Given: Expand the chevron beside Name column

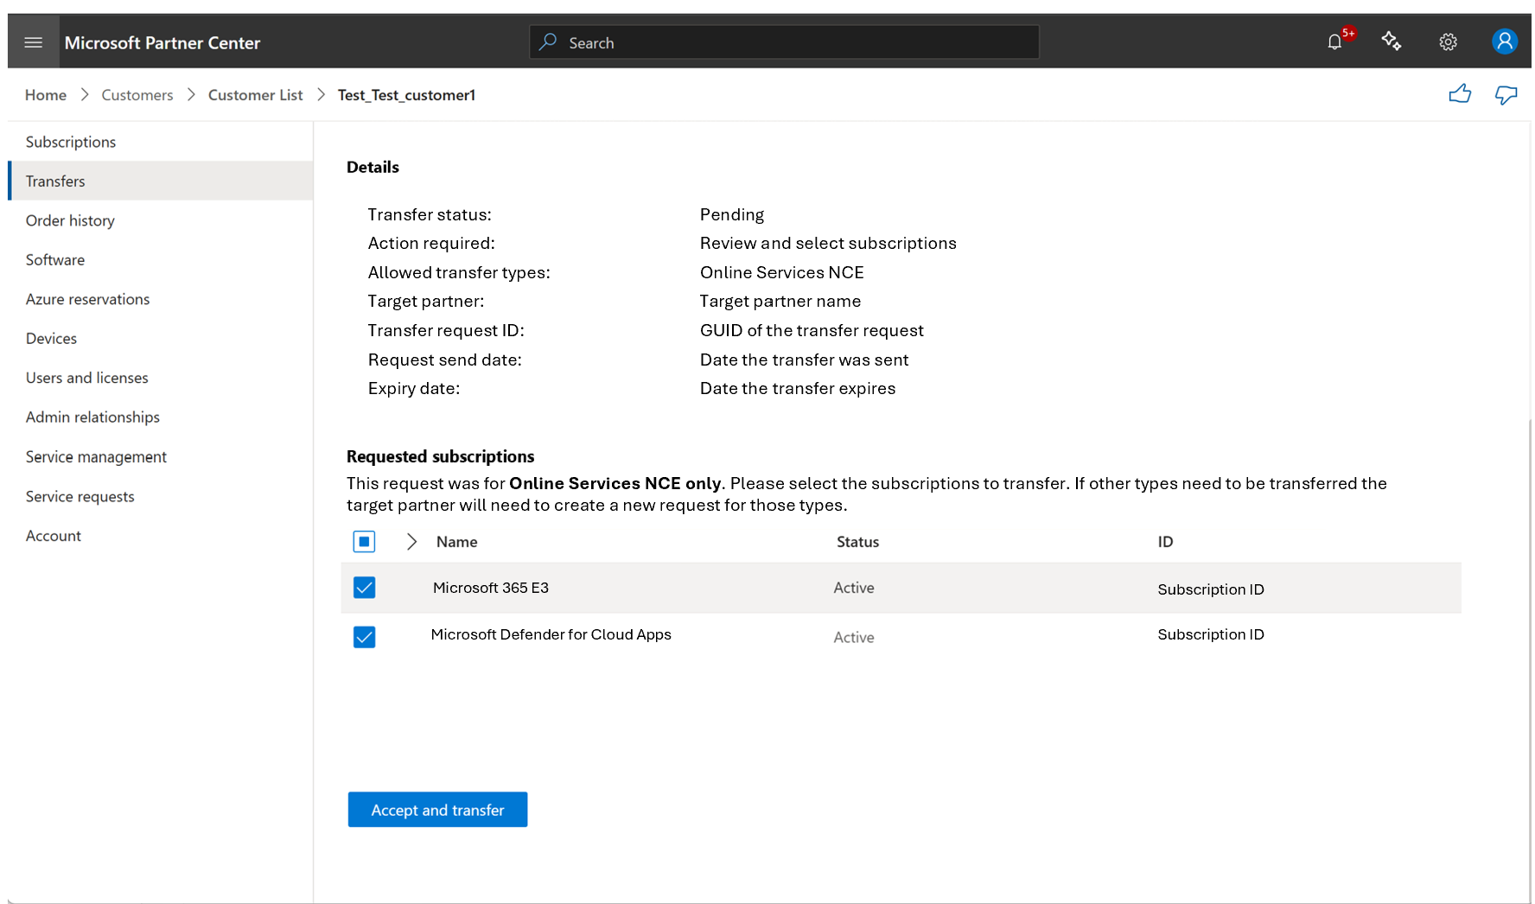Looking at the screenshot, I should coord(411,542).
